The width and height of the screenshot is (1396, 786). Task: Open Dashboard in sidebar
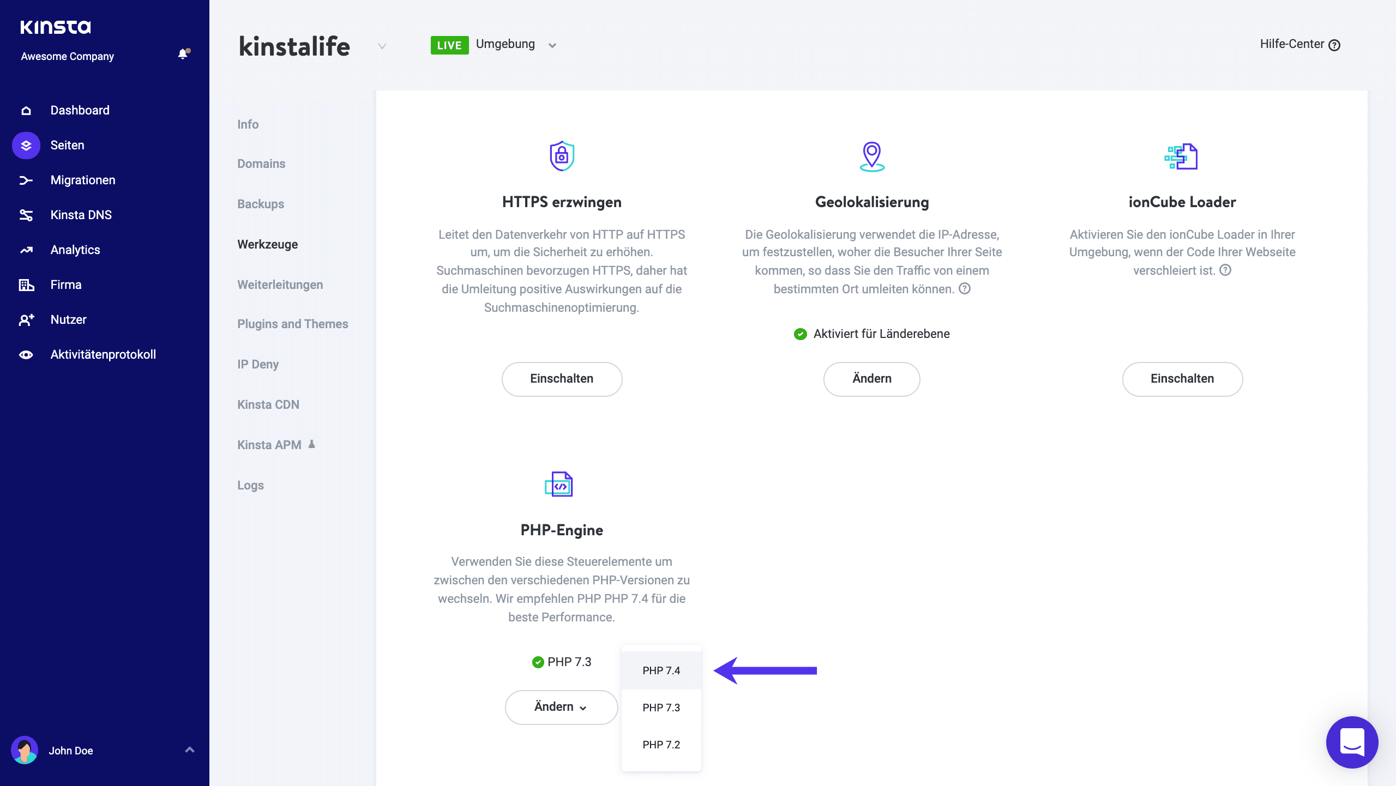coord(80,111)
